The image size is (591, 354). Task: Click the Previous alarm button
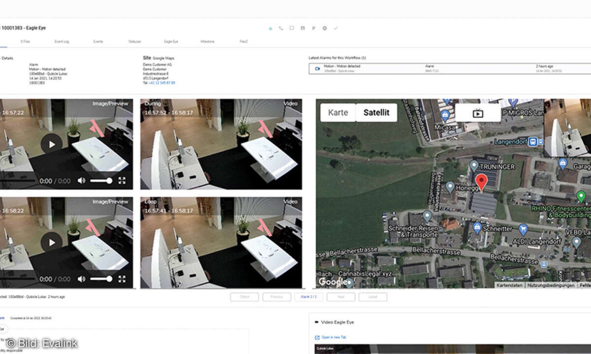click(277, 297)
